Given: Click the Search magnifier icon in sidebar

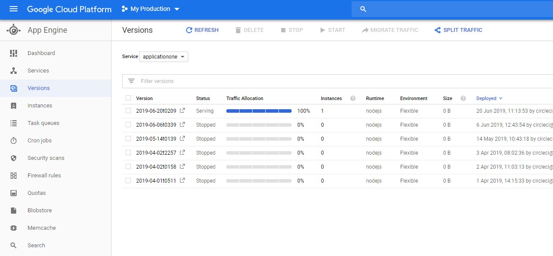Looking at the screenshot, I should pyautogui.click(x=14, y=246).
